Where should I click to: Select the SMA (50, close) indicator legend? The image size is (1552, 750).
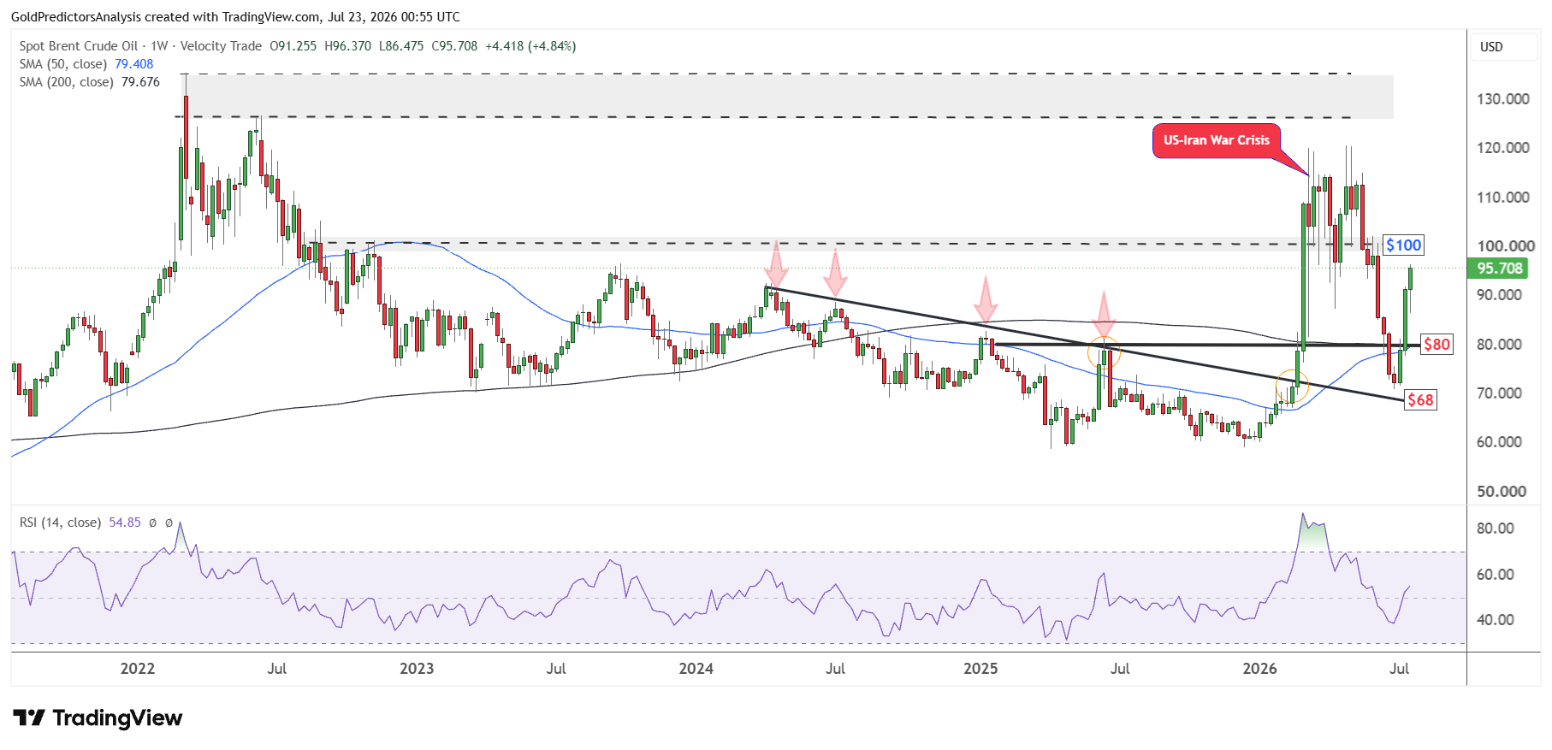[63, 64]
